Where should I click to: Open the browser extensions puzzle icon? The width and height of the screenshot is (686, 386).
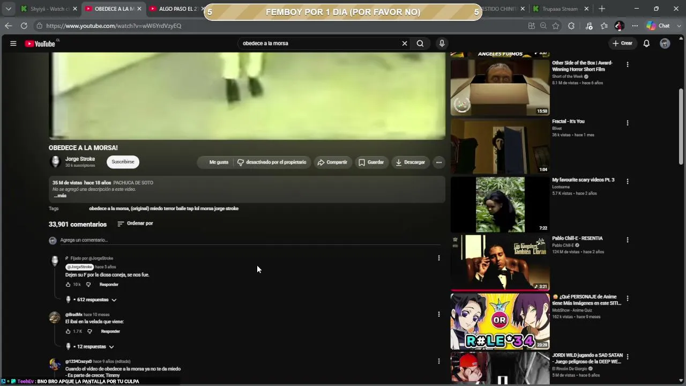pos(571,26)
